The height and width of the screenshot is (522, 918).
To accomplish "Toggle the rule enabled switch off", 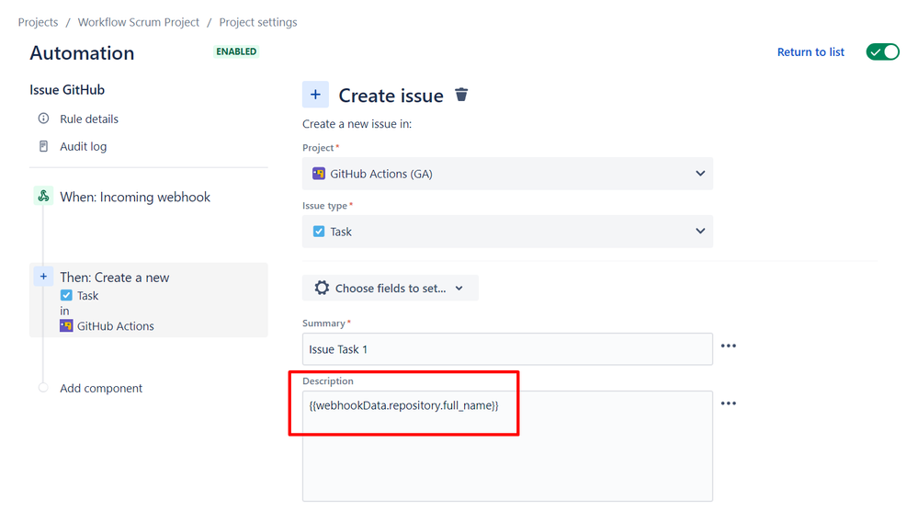I will click(x=882, y=52).
